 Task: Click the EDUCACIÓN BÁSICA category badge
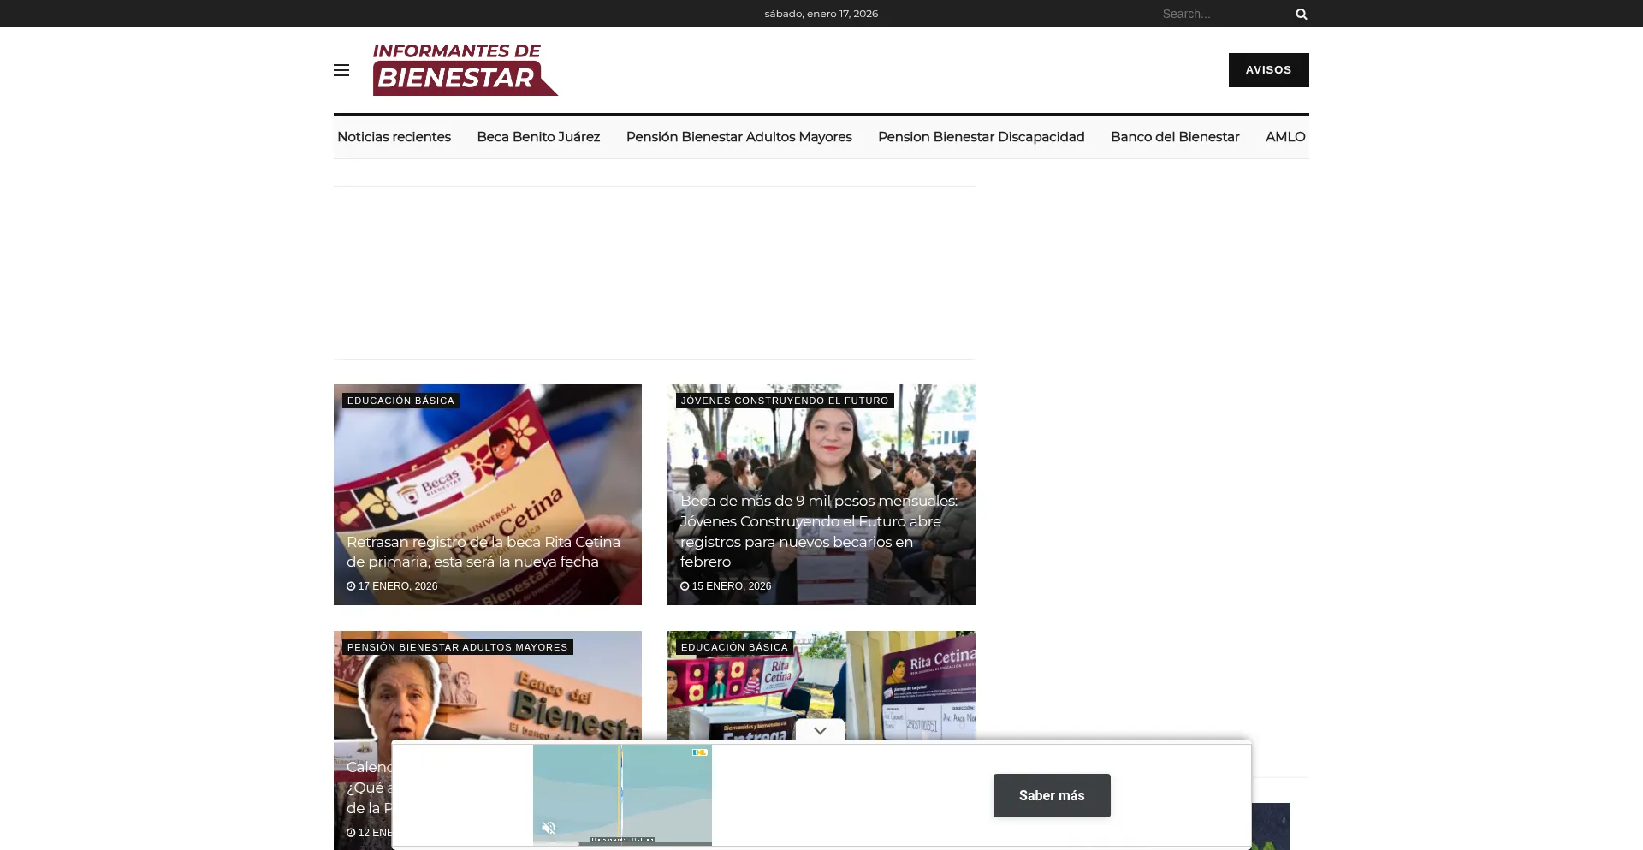coord(400,400)
